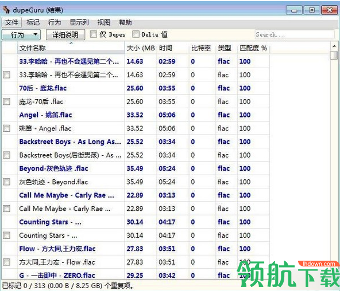This screenshot has height=291, width=340.
Task: Expand the 行为 dropdown button in toolbar
Action: point(21,34)
